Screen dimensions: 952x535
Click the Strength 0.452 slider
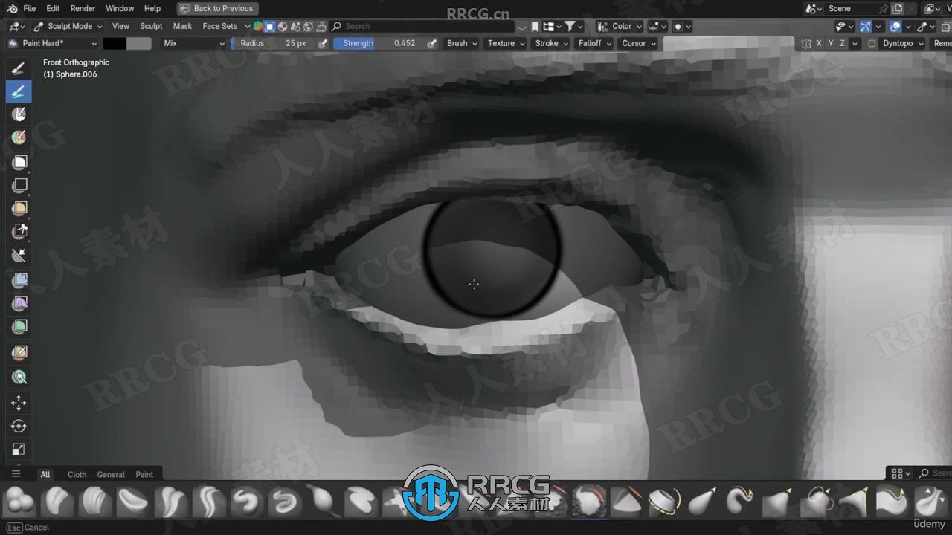[379, 43]
